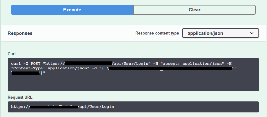Click the https:// prefix in the Request URL

(x=21, y=107)
